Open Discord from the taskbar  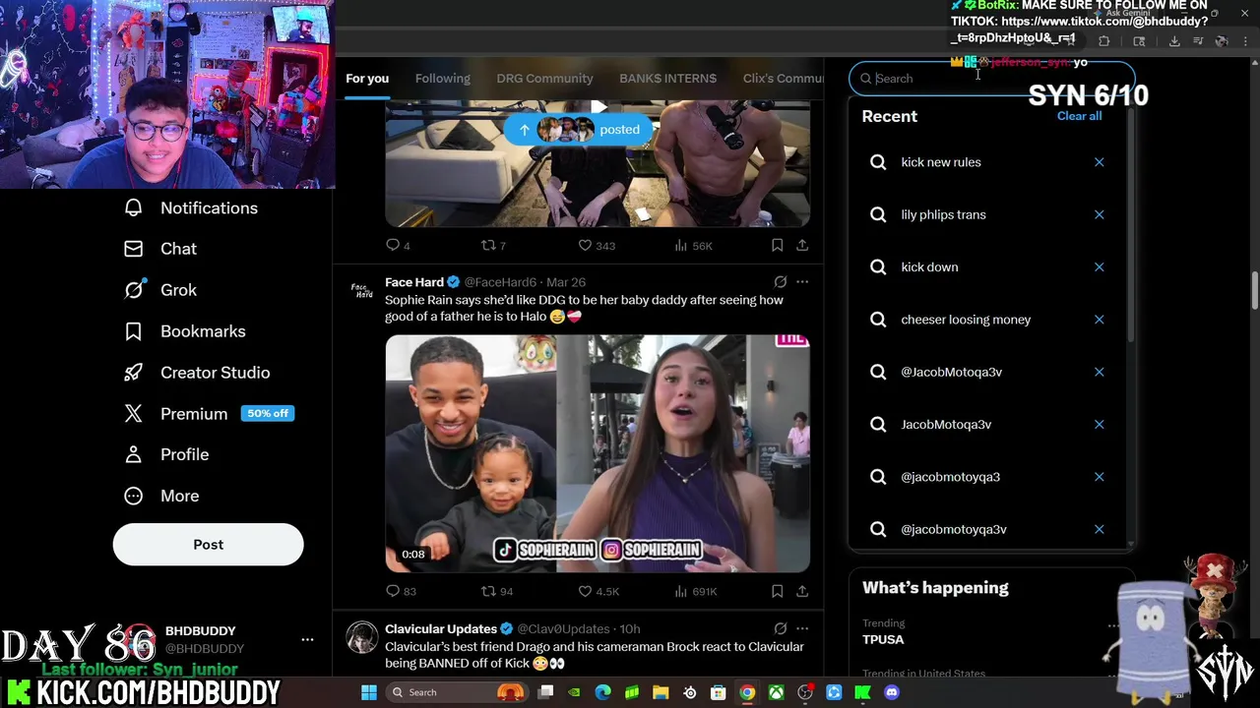pos(892,692)
